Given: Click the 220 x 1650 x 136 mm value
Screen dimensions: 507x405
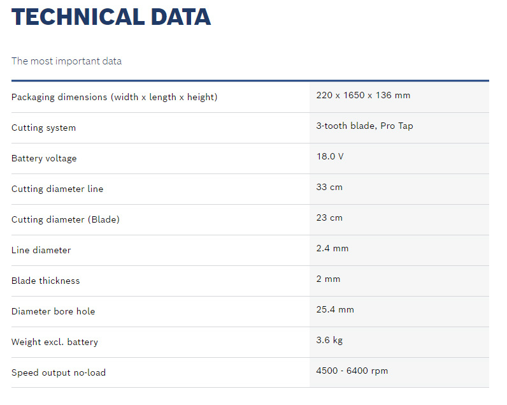Looking at the screenshot, I should coord(363,95).
